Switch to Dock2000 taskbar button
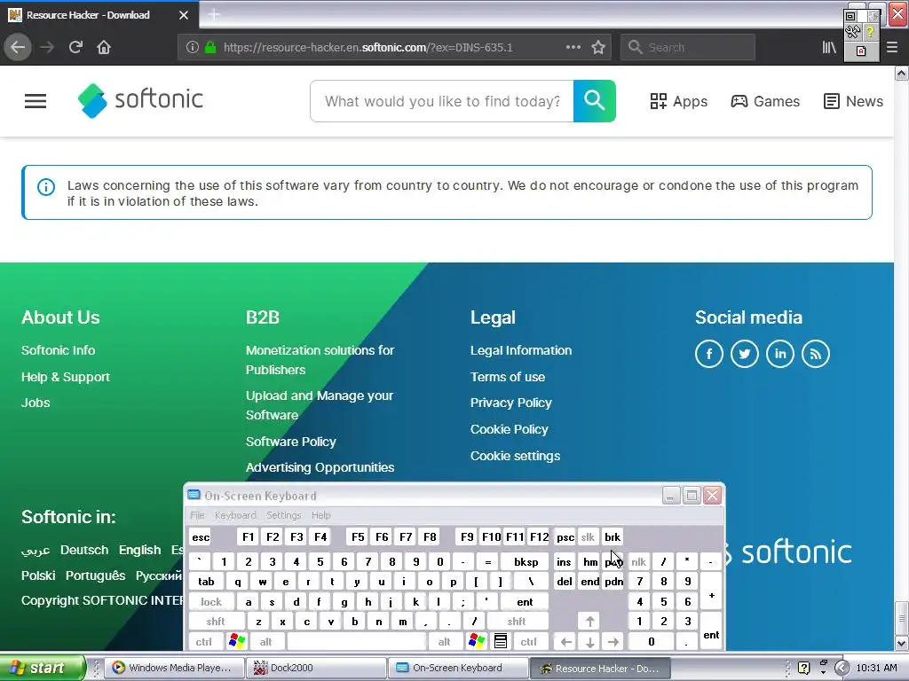909x681 pixels. [x=316, y=668]
